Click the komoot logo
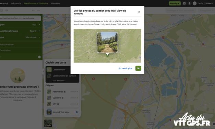The width and height of the screenshot is (215, 129). coord(4,3)
